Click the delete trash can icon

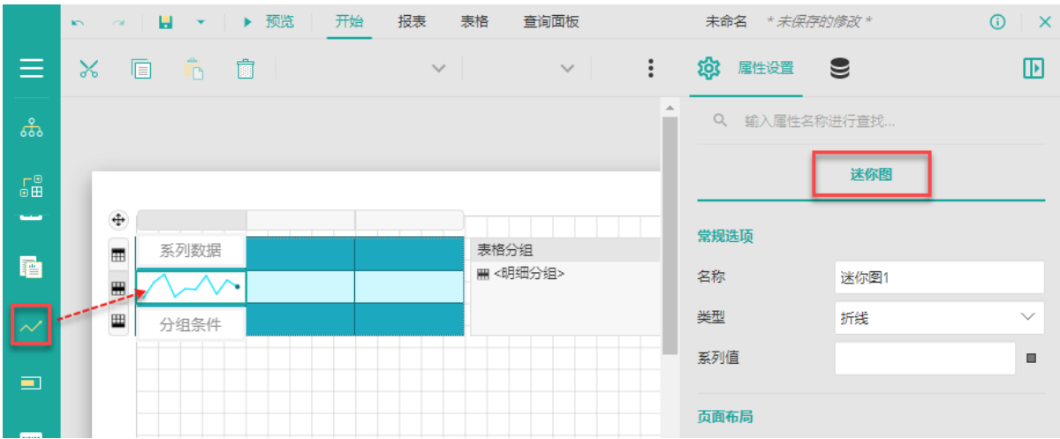pyautogui.click(x=246, y=69)
